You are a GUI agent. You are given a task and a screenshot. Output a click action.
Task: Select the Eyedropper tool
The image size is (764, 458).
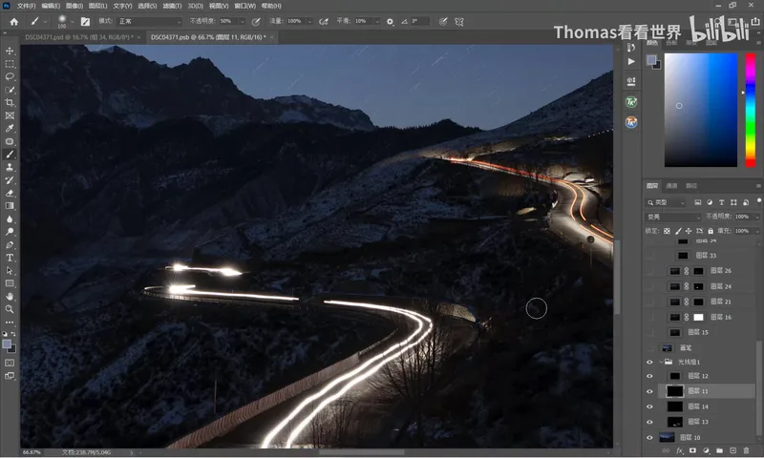pos(10,129)
